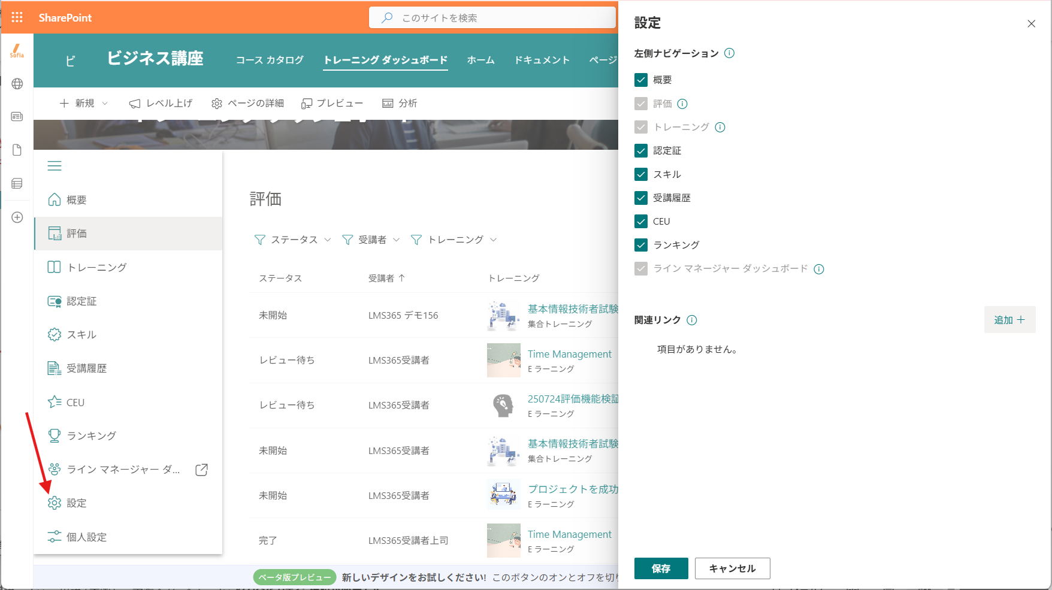The width and height of the screenshot is (1052, 590).
Task: Click the sliders icon beside 個人設定
Action: coord(55,537)
